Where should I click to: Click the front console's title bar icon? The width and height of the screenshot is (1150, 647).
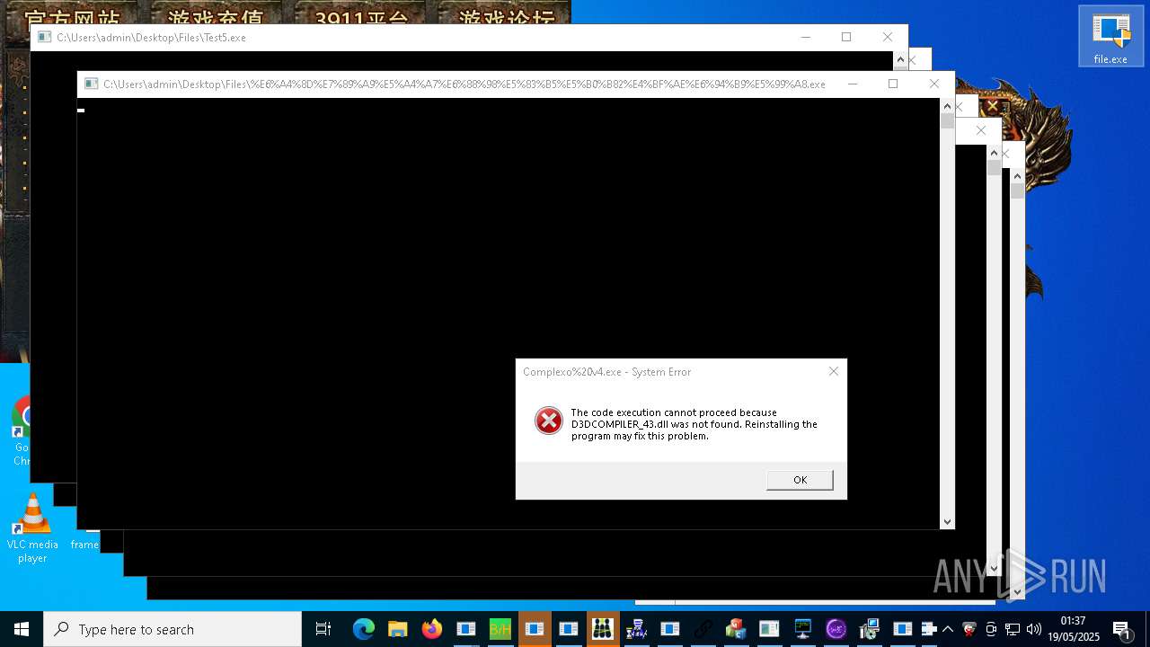(91, 84)
